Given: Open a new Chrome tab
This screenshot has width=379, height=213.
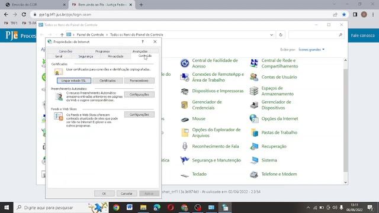Looking at the screenshot, I should (x=141, y=5).
